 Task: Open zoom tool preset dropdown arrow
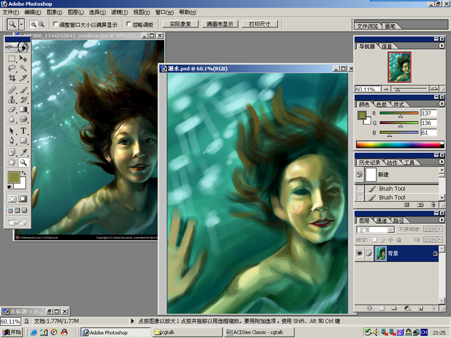click(22, 24)
